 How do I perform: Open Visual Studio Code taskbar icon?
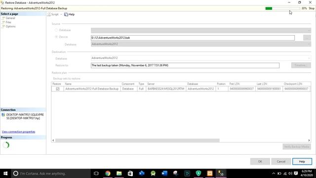[142, 174]
